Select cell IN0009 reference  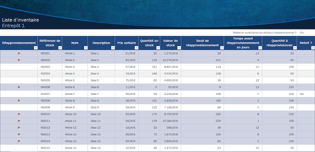pos(50,107)
